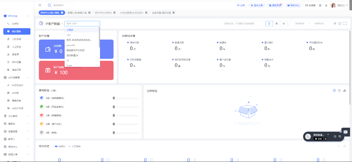Screen dimensions: 352x162
Task: Enter fullscreen using the expand icon
Action: point(345,24)
